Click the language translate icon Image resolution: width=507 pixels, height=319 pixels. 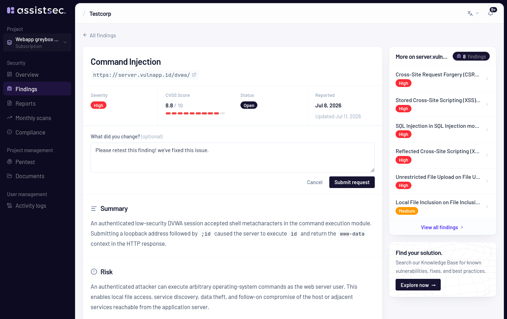(x=470, y=13)
